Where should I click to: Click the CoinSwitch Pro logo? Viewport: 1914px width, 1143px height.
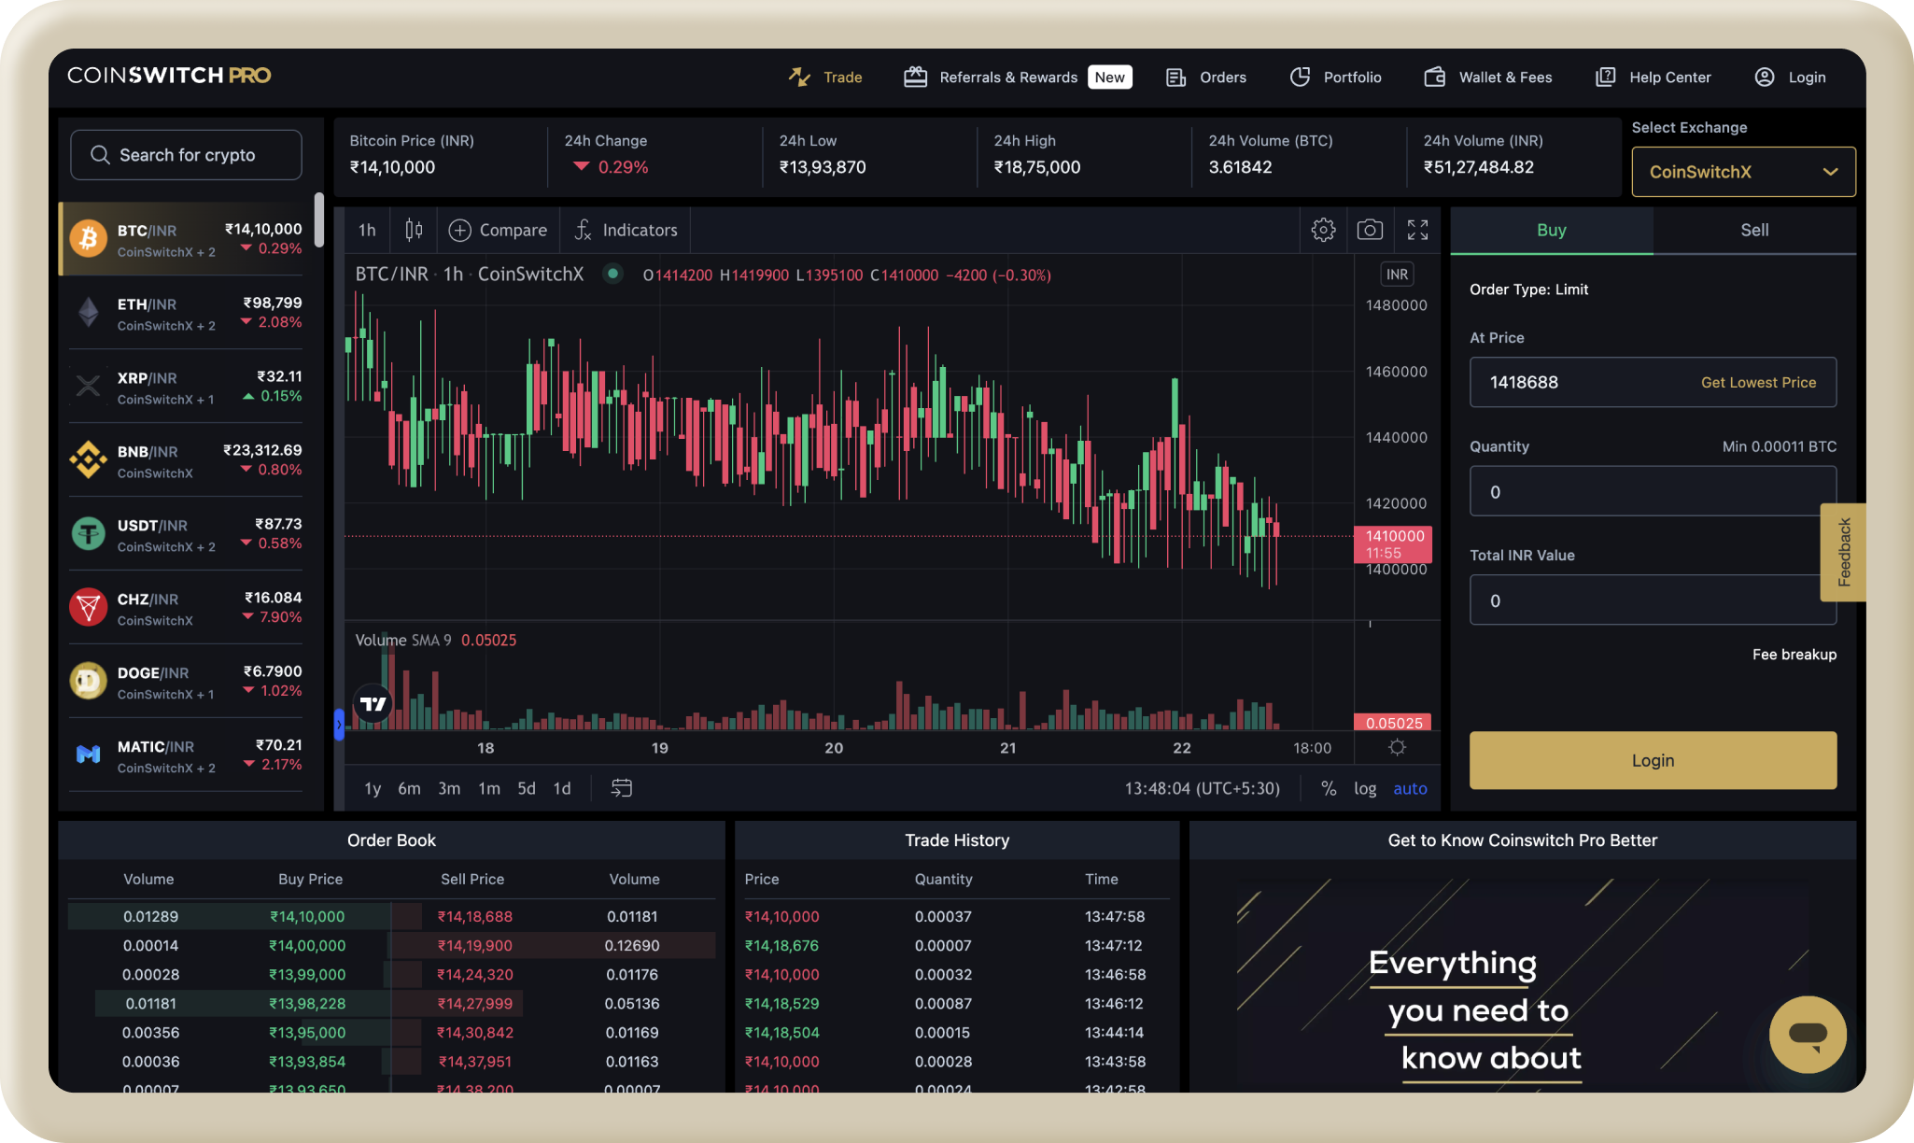tap(169, 76)
